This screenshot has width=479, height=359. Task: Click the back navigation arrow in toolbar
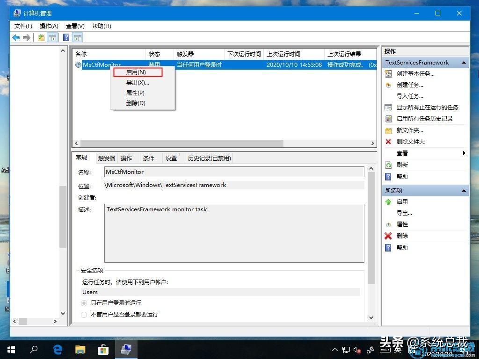15,37
